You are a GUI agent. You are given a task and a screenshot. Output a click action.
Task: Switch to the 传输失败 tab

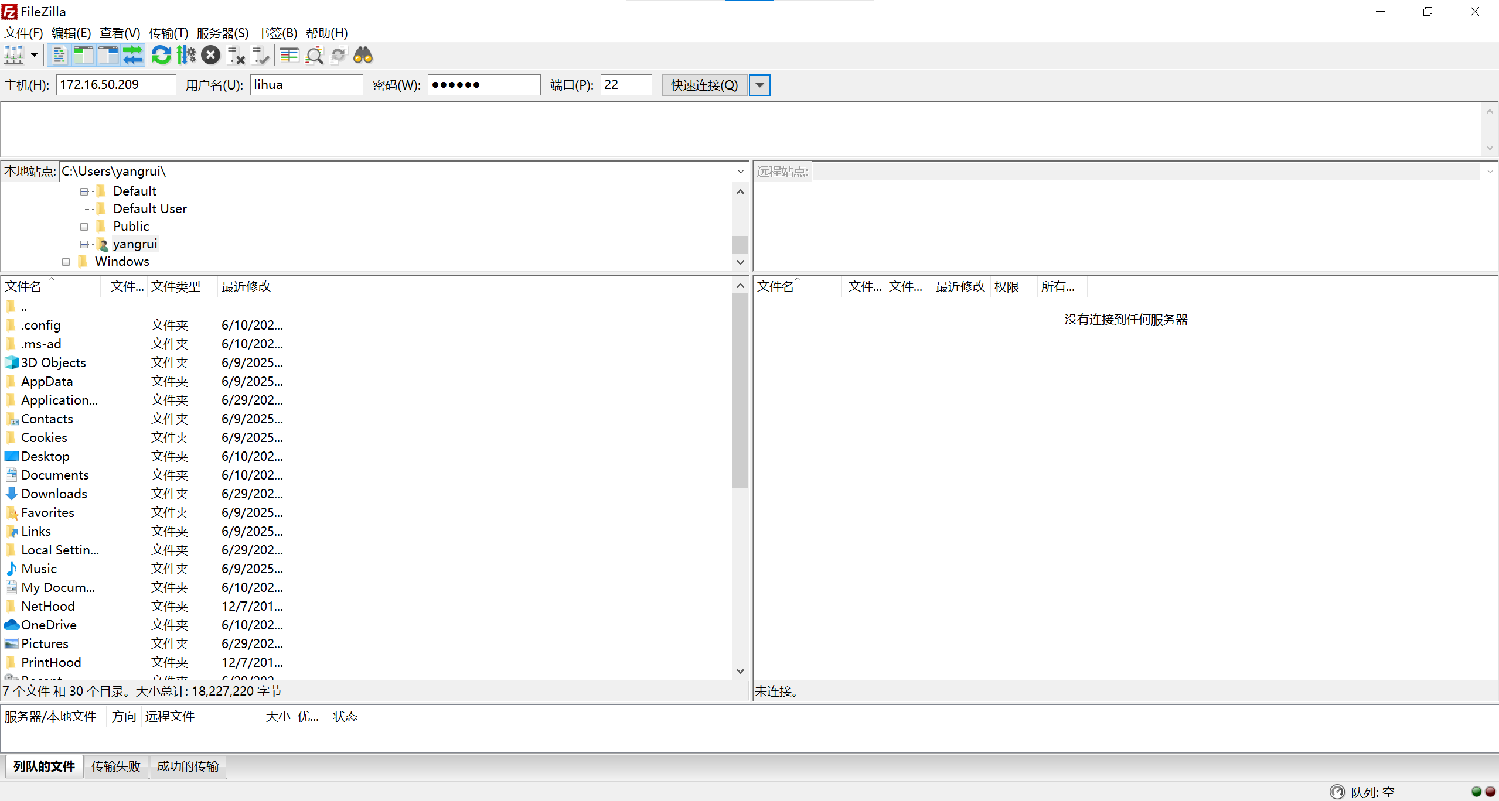tap(116, 766)
